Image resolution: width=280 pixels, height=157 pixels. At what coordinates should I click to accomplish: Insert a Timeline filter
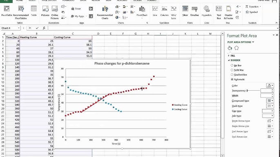coord(194,11)
